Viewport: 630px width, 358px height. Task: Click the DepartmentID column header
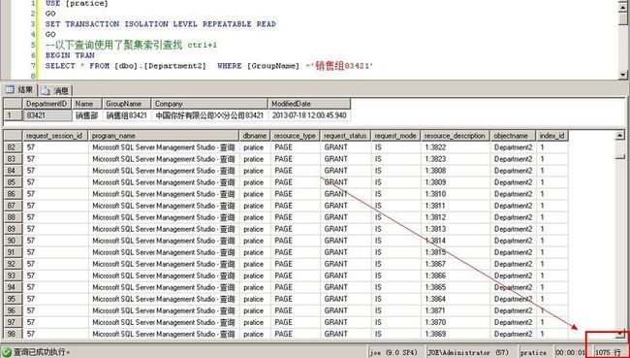47,104
